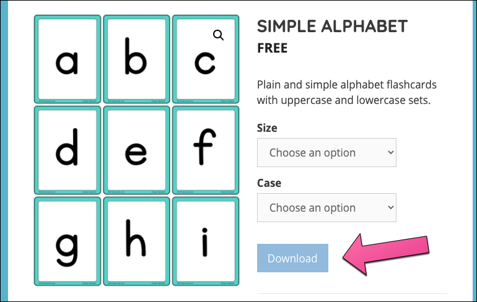Viewport: 477px width, 302px height.
Task: Click the FREE price label
Action: [x=272, y=48]
